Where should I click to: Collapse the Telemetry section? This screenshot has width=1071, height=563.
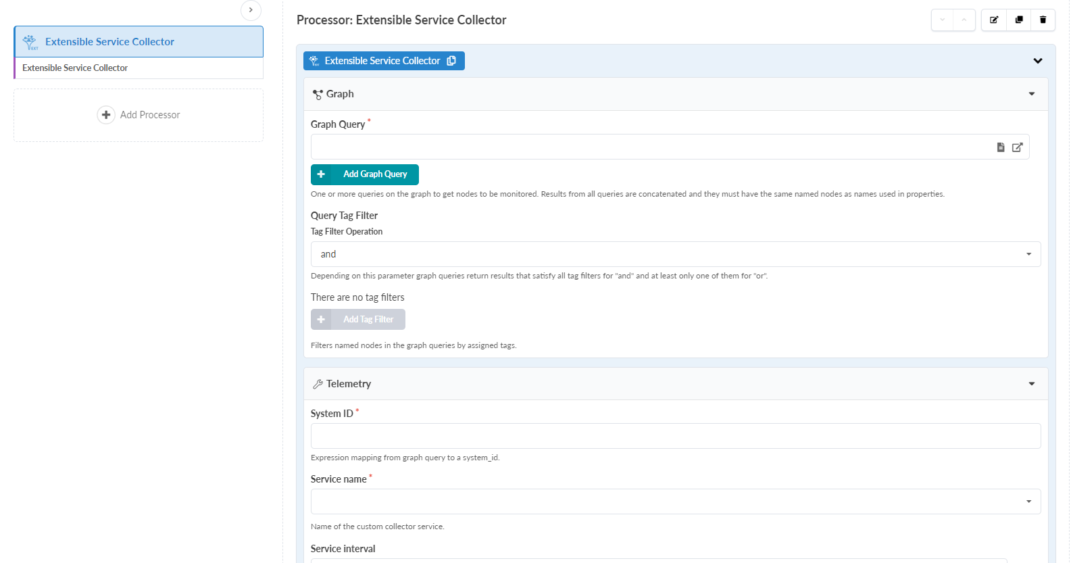pyautogui.click(x=1032, y=384)
